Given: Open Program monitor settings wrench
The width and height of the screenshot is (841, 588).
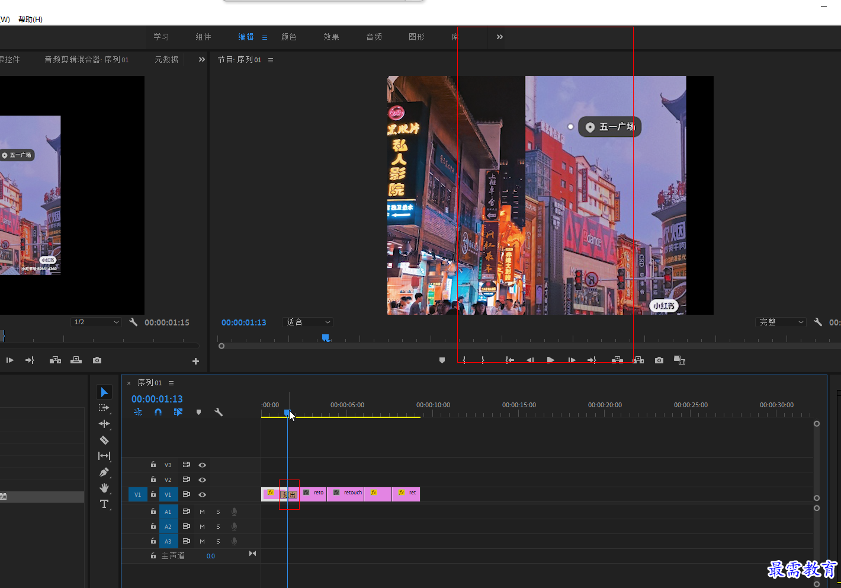Looking at the screenshot, I should tap(818, 322).
